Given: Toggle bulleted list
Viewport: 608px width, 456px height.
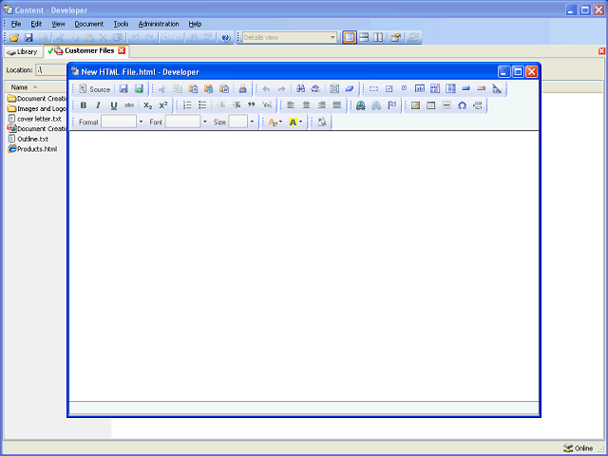Looking at the screenshot, I should (202, 104).
